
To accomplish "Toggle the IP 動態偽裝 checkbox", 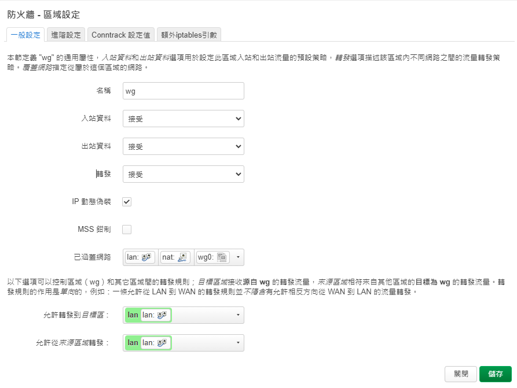I will pos(127,202).
